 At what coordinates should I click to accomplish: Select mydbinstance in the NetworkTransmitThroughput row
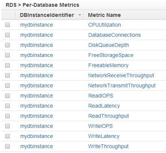tap(36, 85)
